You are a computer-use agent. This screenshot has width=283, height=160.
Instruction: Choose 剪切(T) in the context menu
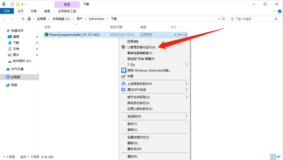coord(155,124)
